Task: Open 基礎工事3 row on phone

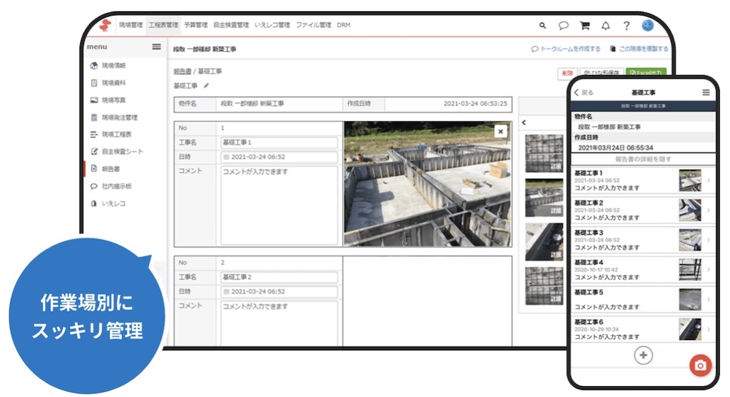Action: pyautogui.click(x=643, y=240)
